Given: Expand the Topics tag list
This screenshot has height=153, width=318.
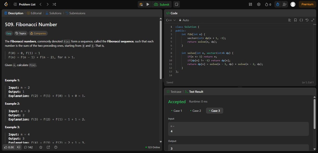Looking at the screenshot, I should click(21, 33).
